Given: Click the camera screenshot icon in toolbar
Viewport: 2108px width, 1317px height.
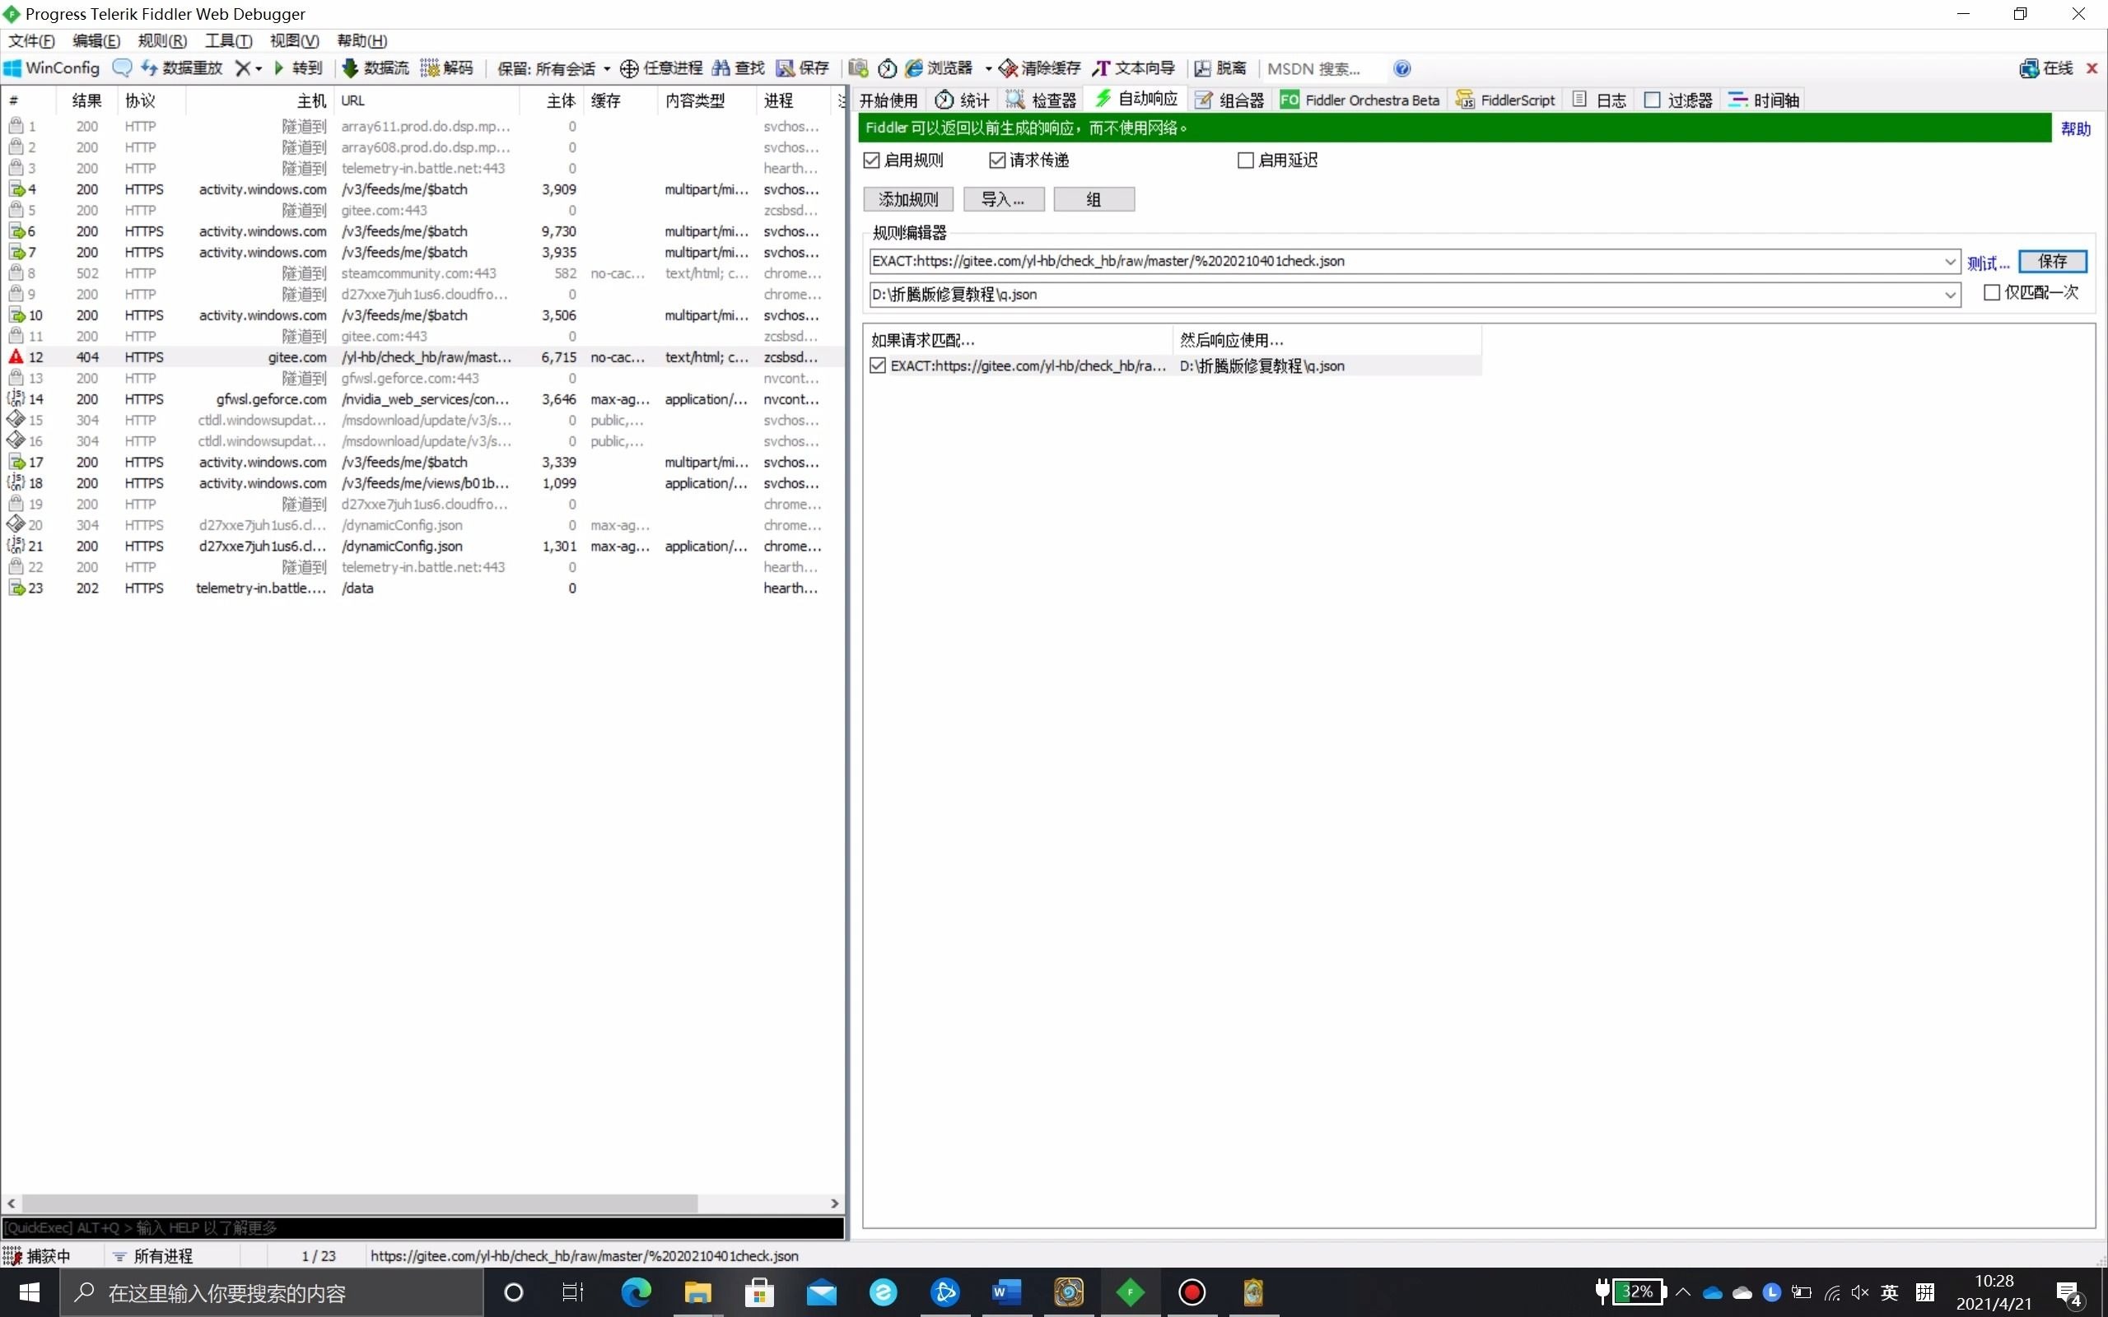Looking at the screenshot, I should pos(859,68).
